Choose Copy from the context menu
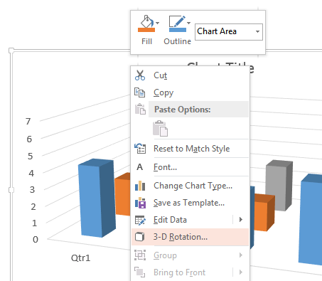Screen dimensions: 322x281 (190, 92)
